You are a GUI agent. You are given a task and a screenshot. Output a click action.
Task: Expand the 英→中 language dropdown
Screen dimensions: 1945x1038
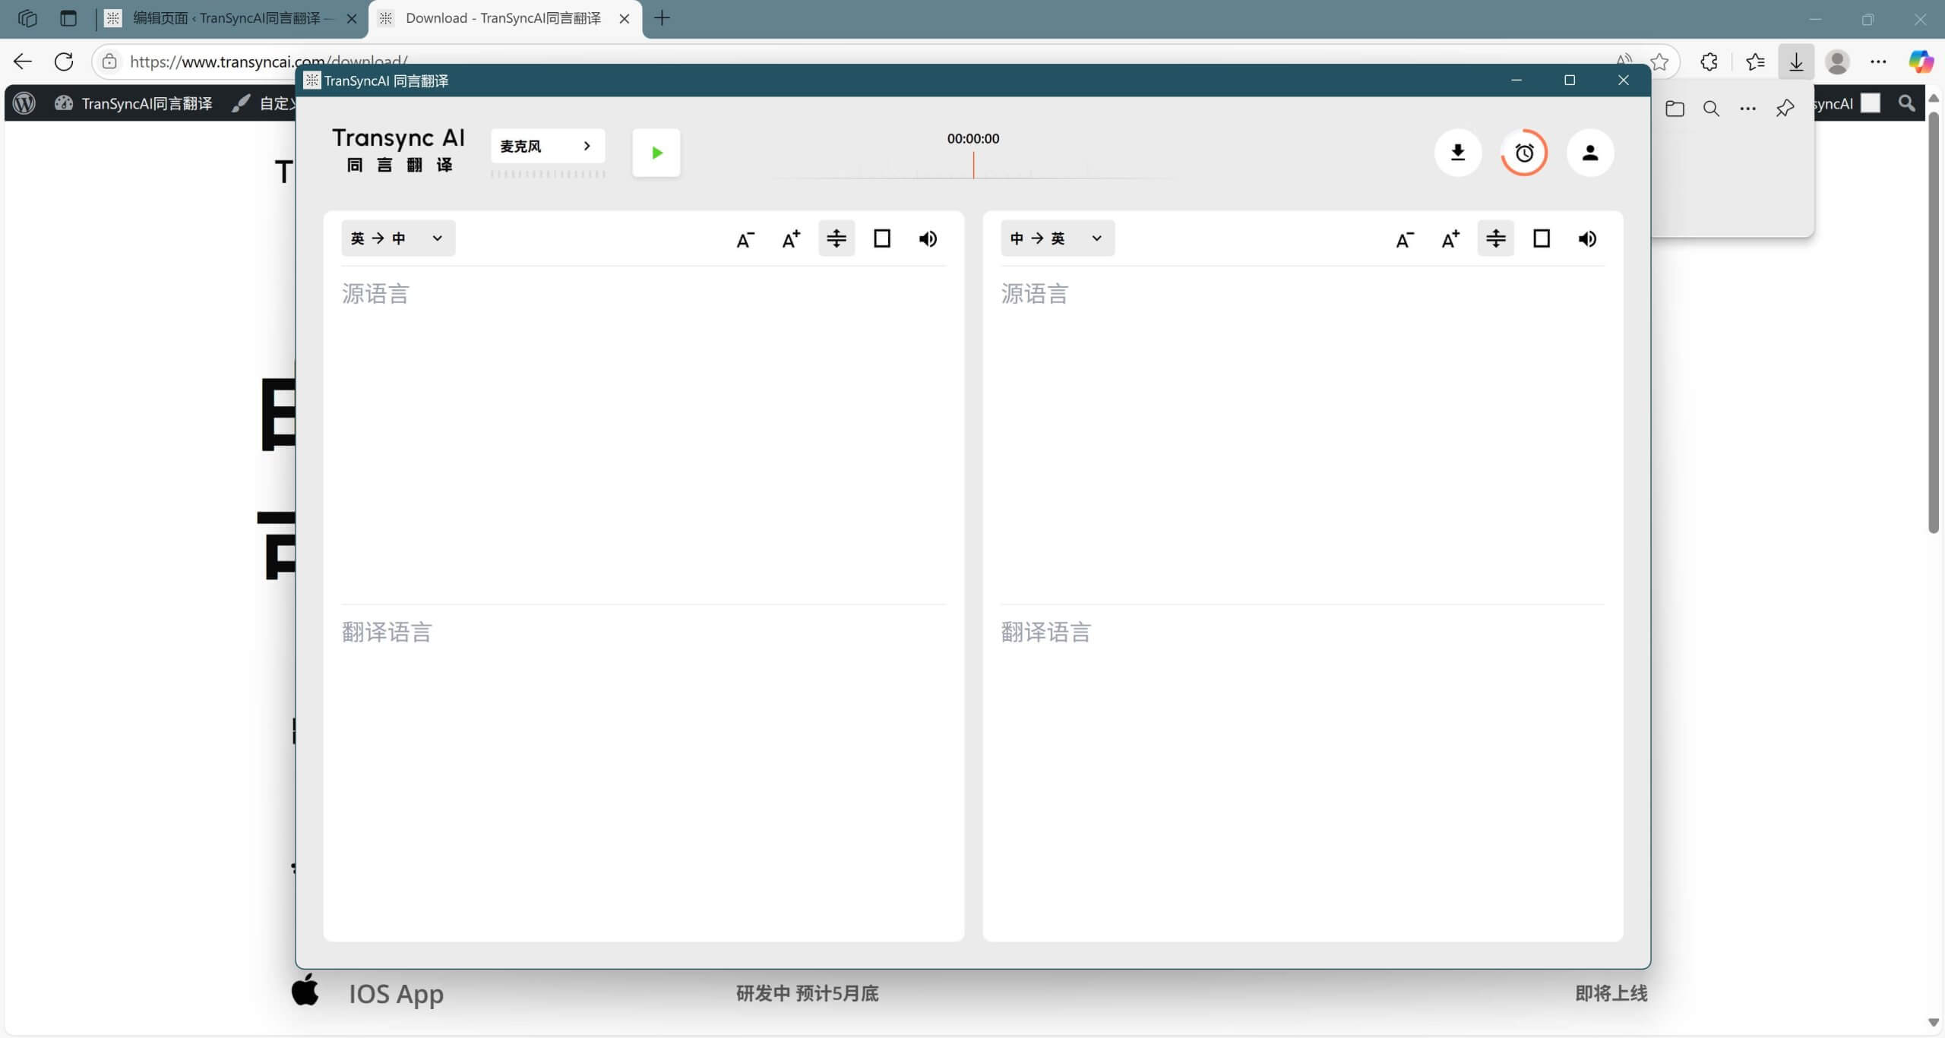(398, 238)
